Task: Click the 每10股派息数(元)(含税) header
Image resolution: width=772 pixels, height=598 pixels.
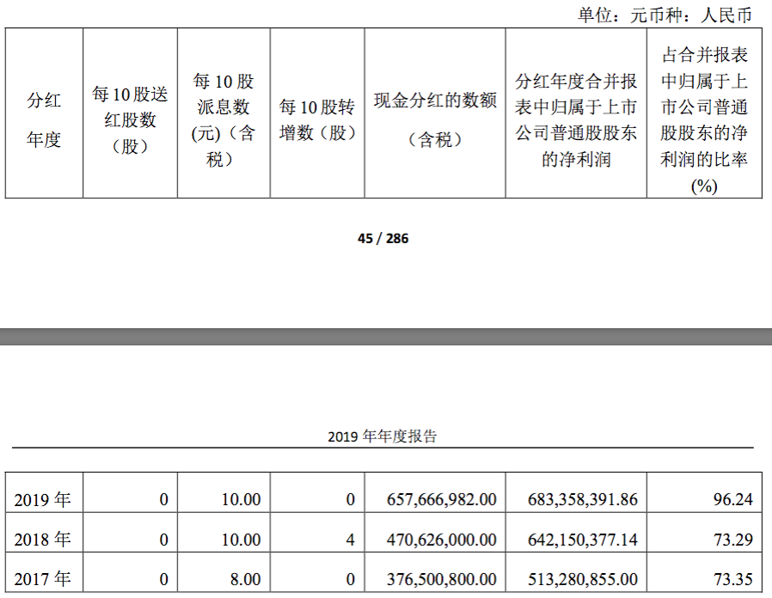Action: click(224, 119)
